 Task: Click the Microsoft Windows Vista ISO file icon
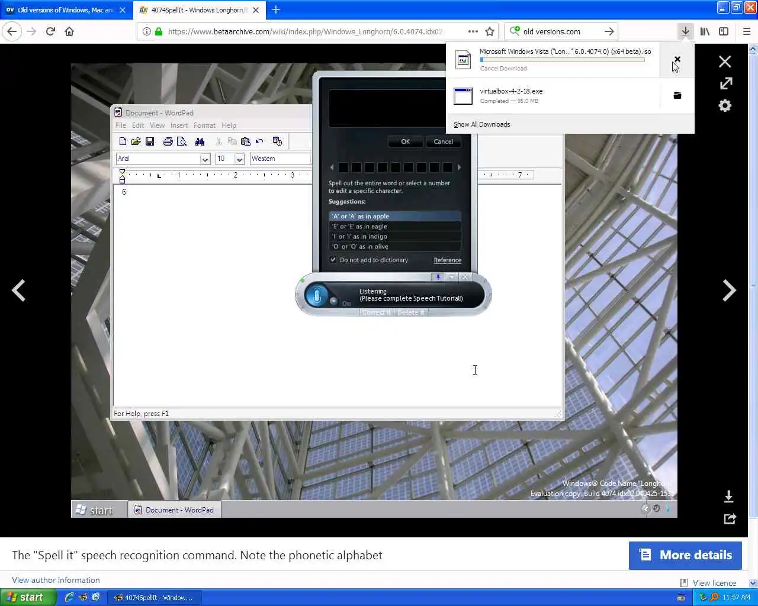point(463,60)
